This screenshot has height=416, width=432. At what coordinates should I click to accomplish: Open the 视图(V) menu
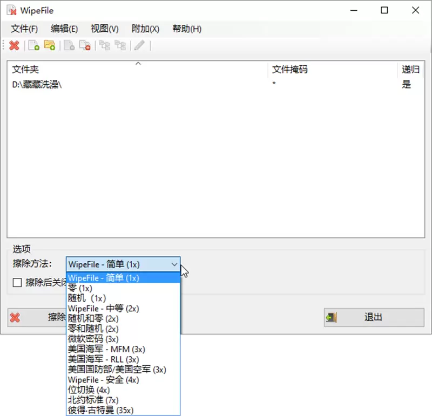(105, 29)
